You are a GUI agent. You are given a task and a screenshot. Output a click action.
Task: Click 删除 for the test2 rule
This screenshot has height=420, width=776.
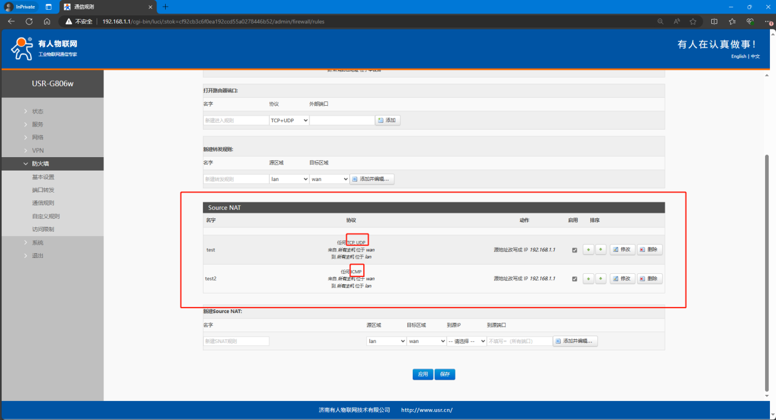(x=649, y=279)
